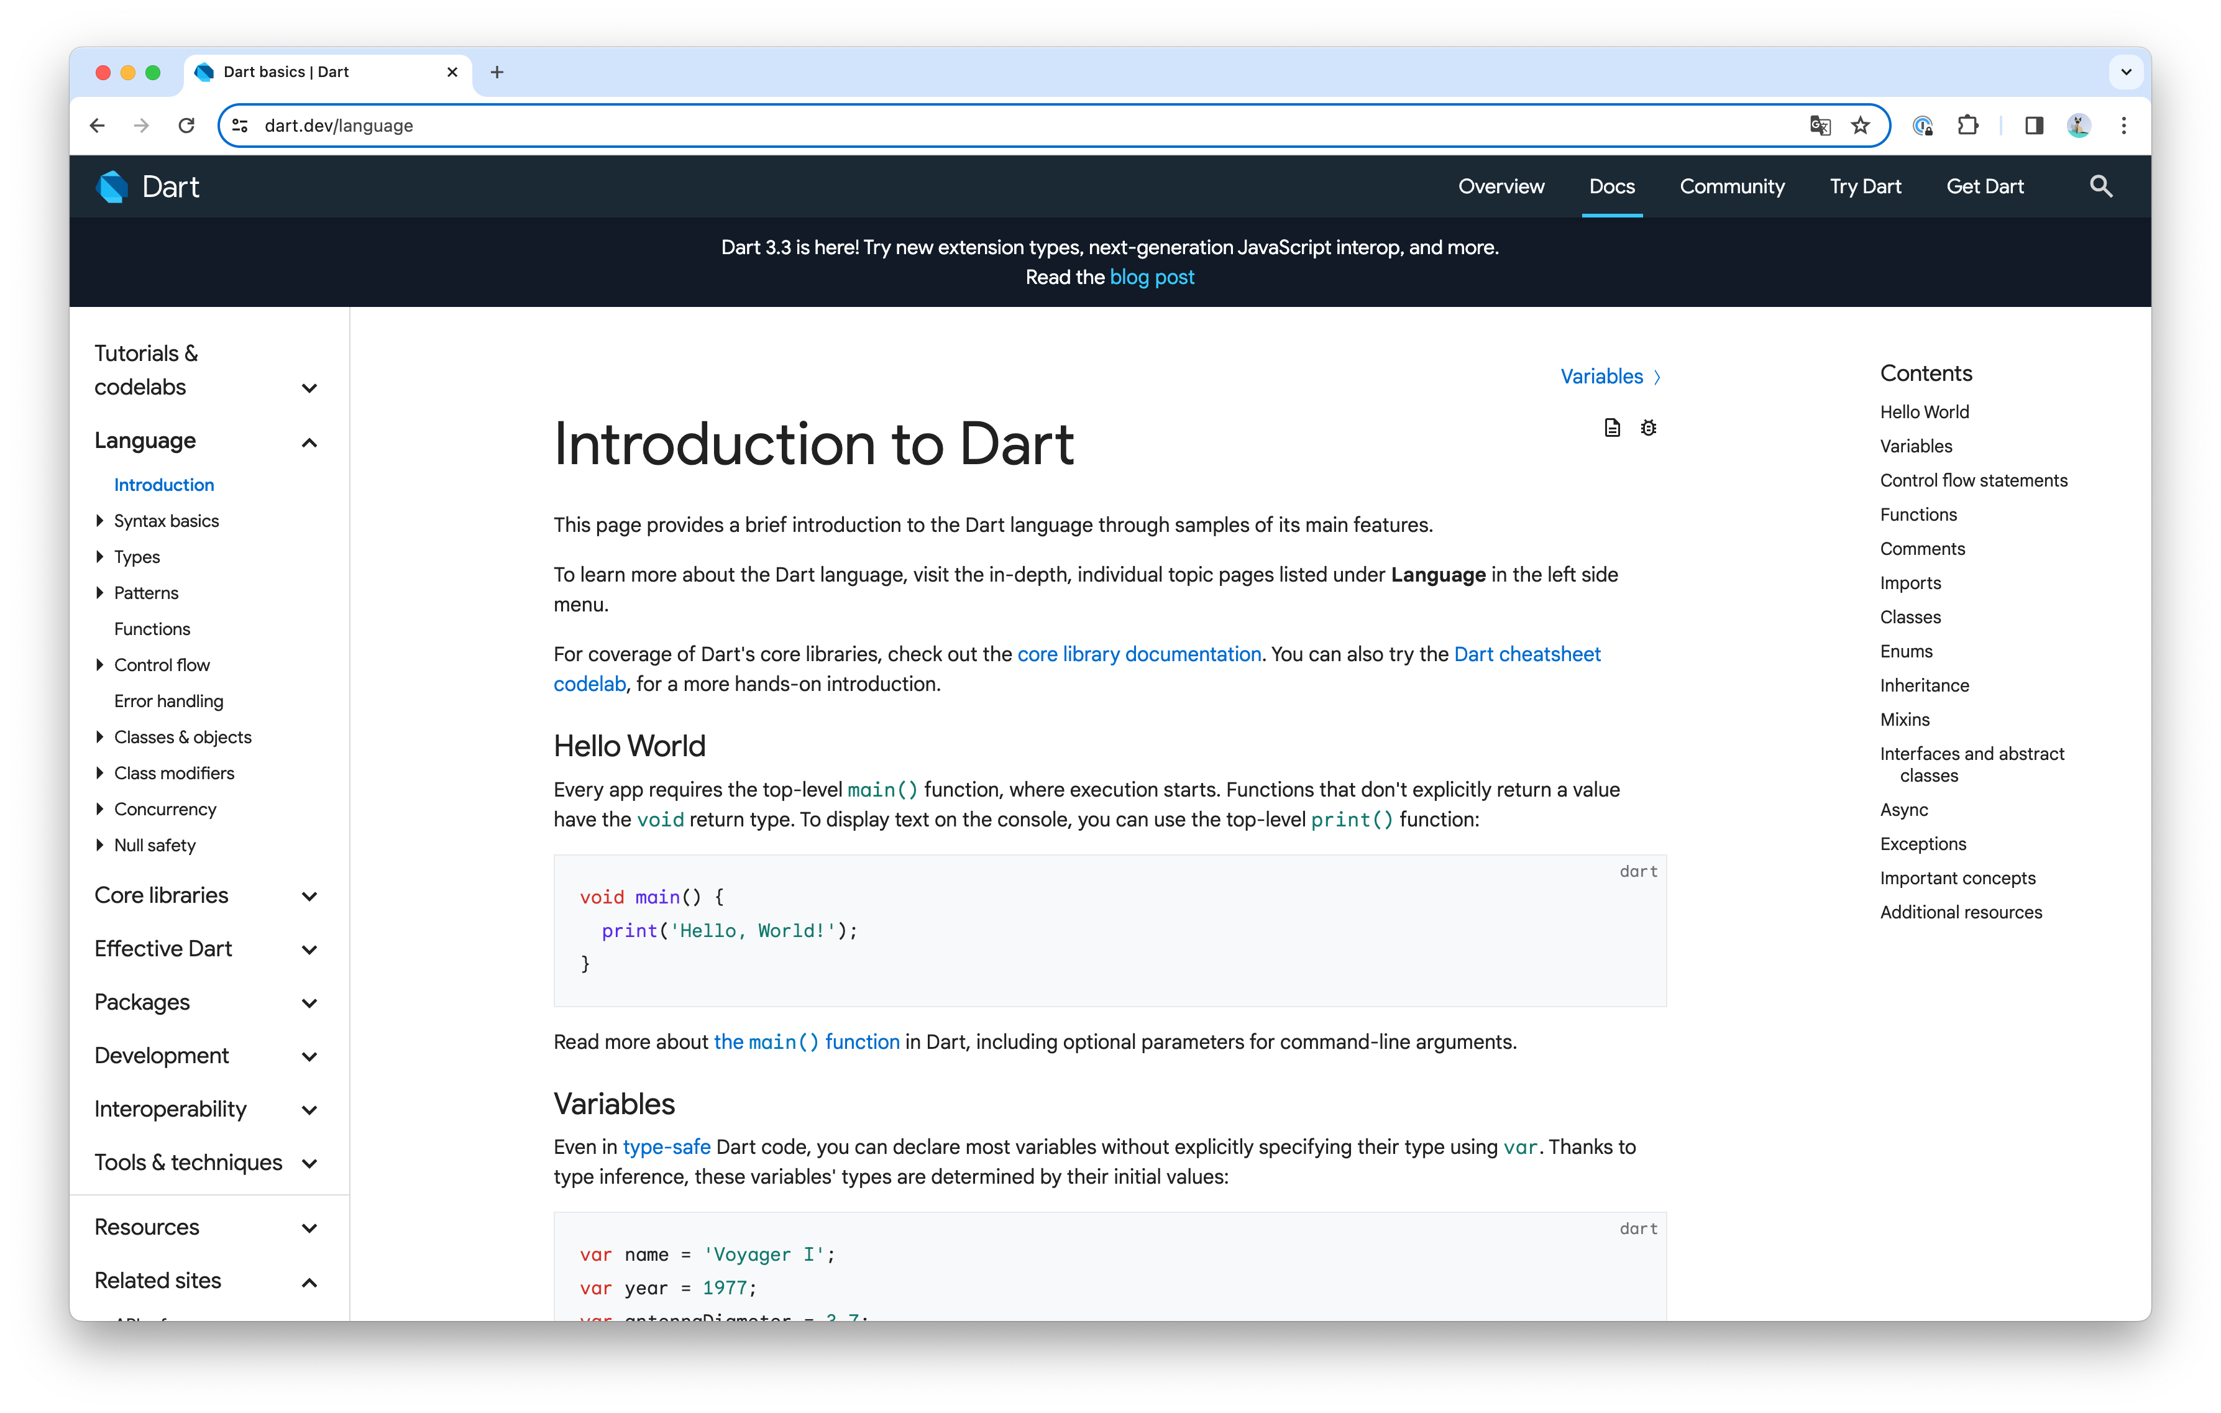Open the Chrome three-dot menu
Viewport: 2221px width, 1413px height.
(x=2123, y=126)
